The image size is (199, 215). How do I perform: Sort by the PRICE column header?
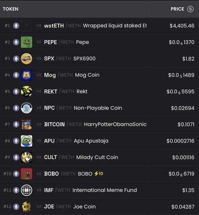click(178, 9)
